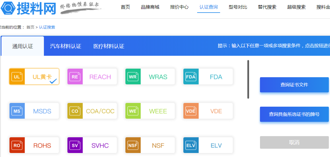Screen dimensions: 330x157
Task: Toggle the NSF certification option
Action: [150, 145]
